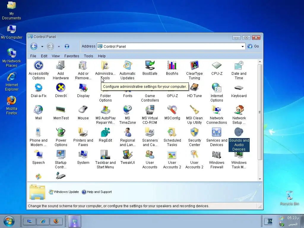Open Printers and Faxes
304x228 pixels.
[x=83, y=137]
